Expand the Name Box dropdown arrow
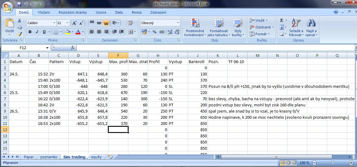This screenshot has width=357, height=167. (48, 48)
